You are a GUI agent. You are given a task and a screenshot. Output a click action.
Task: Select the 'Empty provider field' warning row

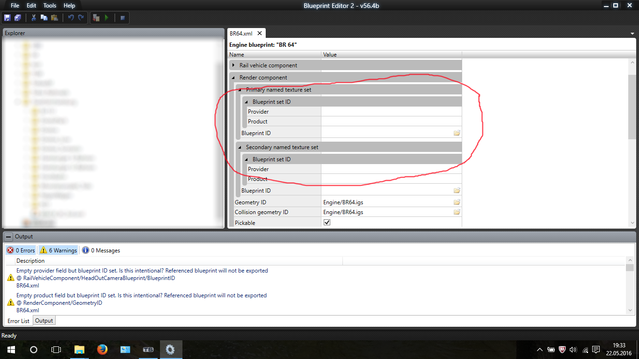point(316,278)
